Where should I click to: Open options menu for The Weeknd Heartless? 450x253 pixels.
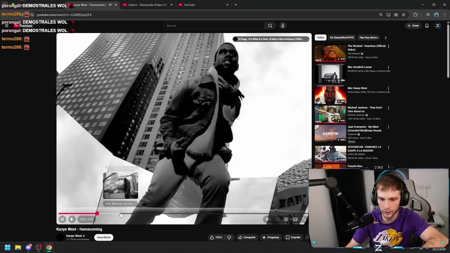pyautogui.click(x=388, y=46)
